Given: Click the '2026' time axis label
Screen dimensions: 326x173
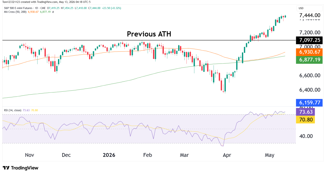Looking at the screenshot, I should (x=109, y=155).
